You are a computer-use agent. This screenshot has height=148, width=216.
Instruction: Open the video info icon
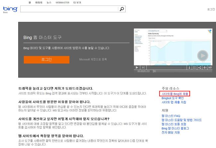[189, 68]
